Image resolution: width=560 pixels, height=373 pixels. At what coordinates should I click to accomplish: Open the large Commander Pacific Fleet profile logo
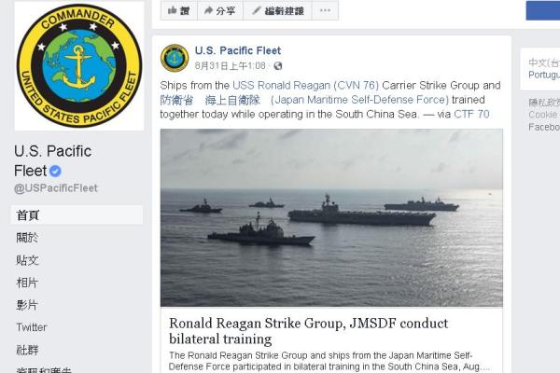[x=79, y=65]
